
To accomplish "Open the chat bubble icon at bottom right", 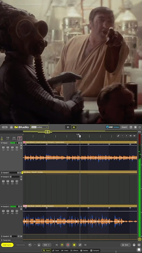I will (139, 250).
